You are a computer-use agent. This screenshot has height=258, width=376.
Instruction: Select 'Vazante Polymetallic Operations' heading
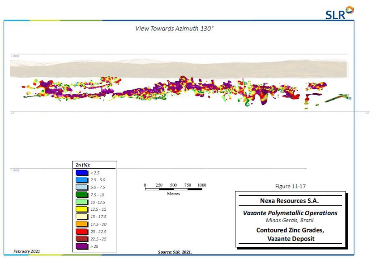point(290,213)
